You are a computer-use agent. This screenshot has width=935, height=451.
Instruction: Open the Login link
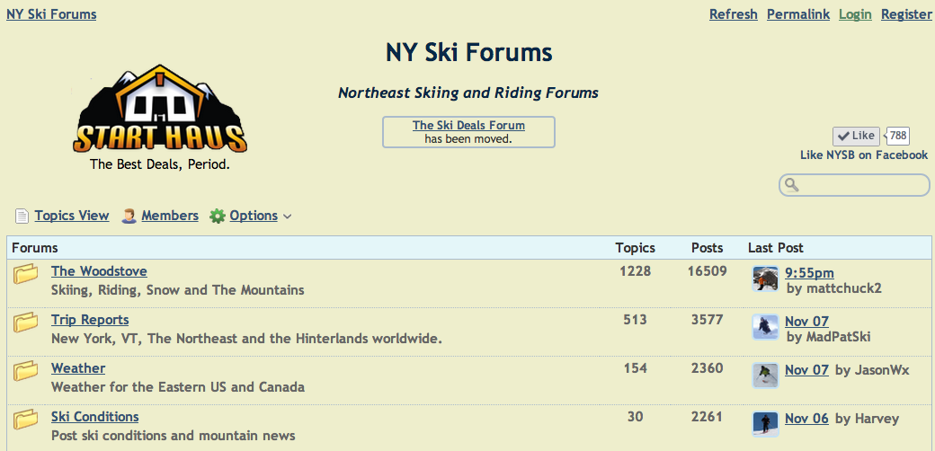coord(855,14)
